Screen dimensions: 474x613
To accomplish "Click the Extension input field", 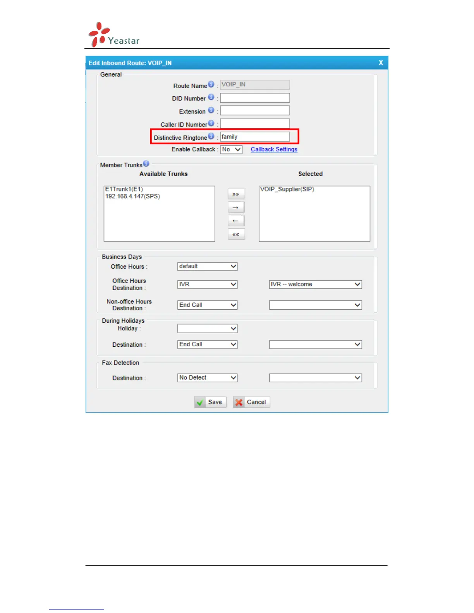I will coord(255,111).
